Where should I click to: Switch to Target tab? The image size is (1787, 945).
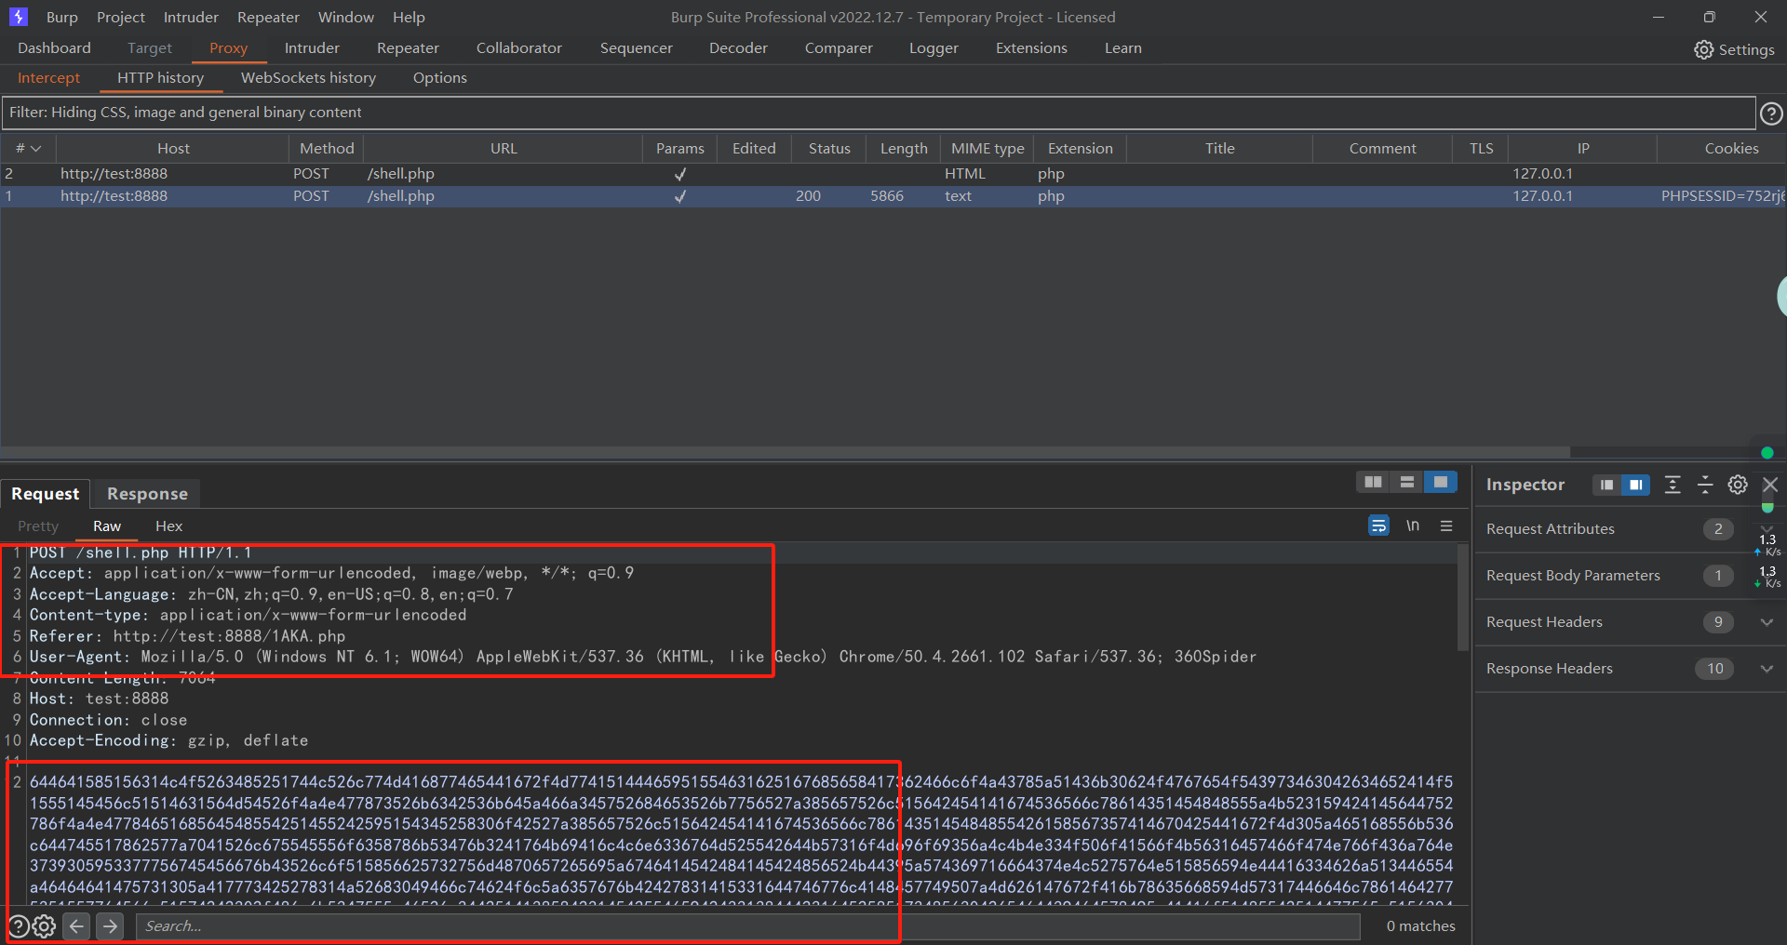click(x=150, y=48)
